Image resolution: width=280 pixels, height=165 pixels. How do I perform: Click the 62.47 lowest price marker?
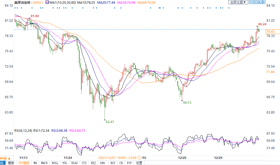(x=110, y=122)
